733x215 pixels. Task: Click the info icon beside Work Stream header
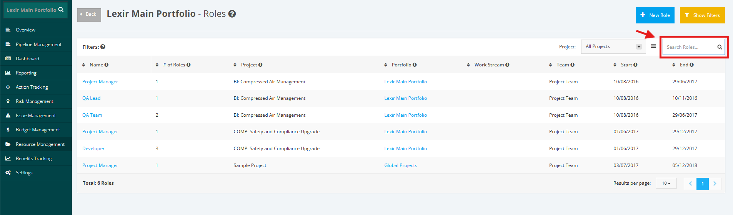click(x=507, y=65)
